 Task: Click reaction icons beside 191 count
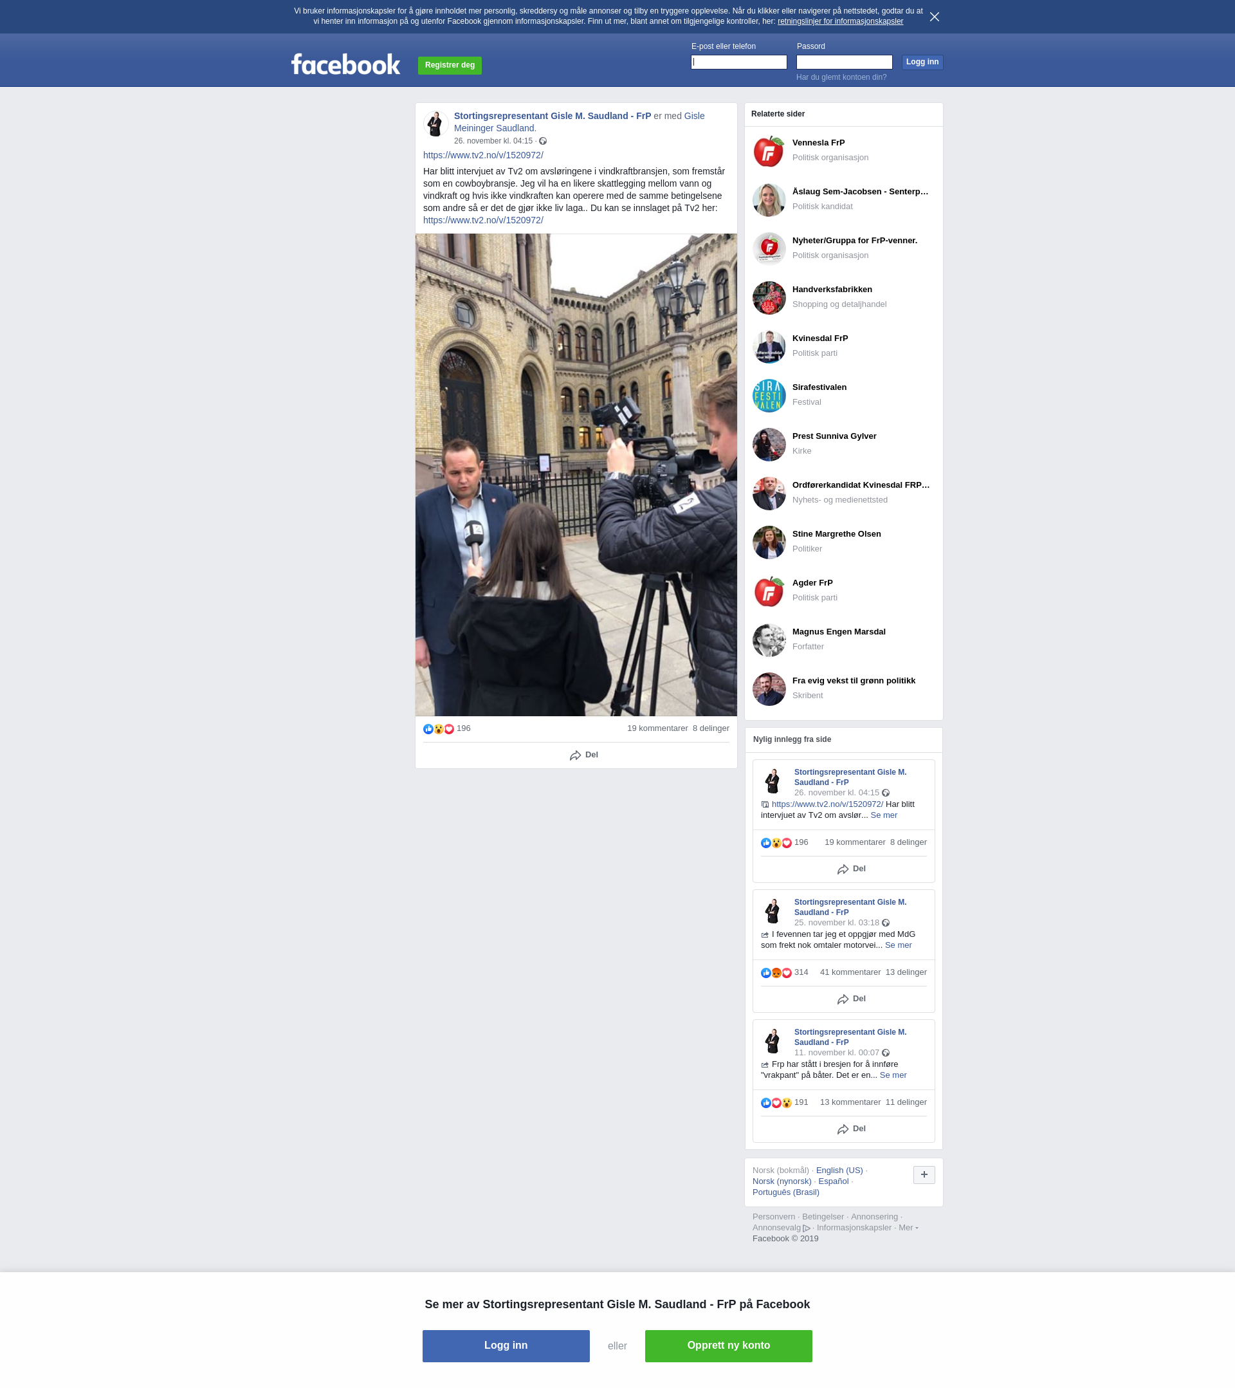776,1102
